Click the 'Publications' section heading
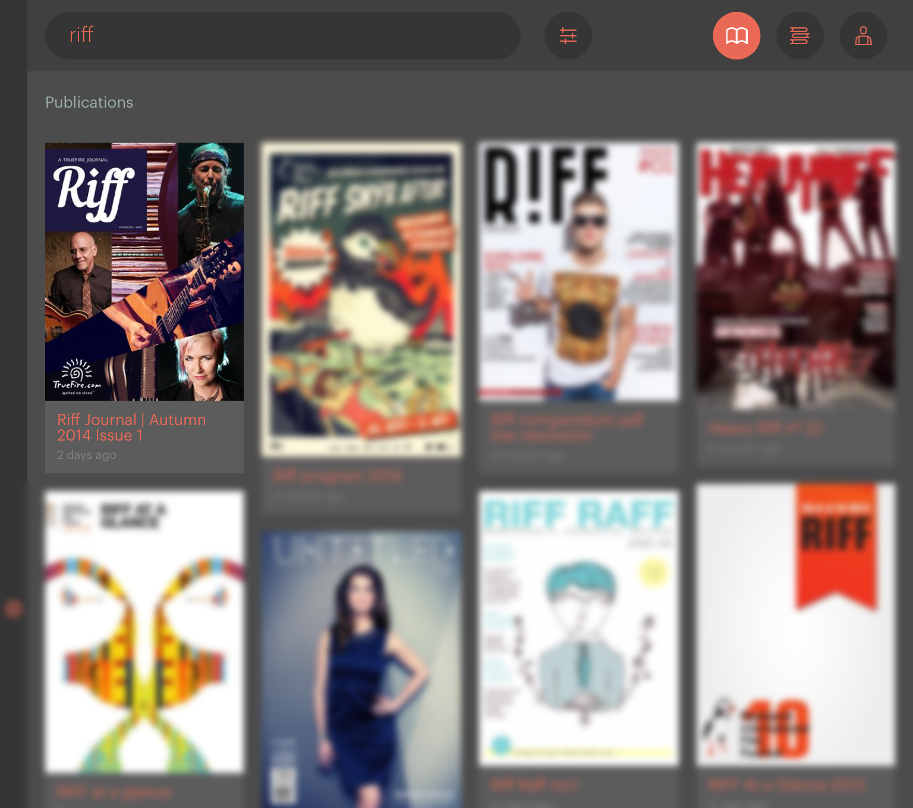Screen dimensions: 913x808 coord(89,102)
